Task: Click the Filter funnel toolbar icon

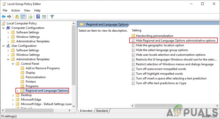Action: point(52,17)
